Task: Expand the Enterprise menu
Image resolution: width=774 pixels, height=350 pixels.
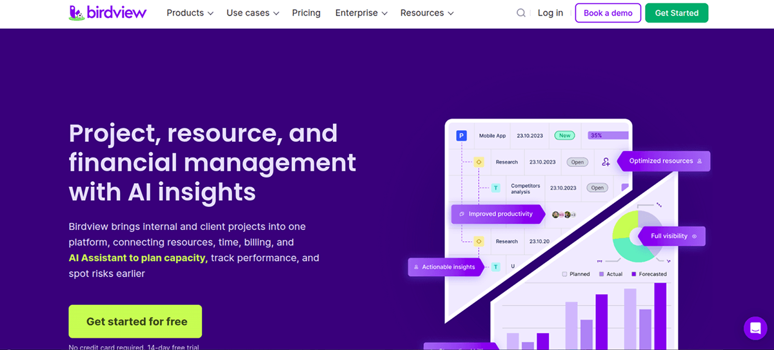Action: tap(361, 13)
